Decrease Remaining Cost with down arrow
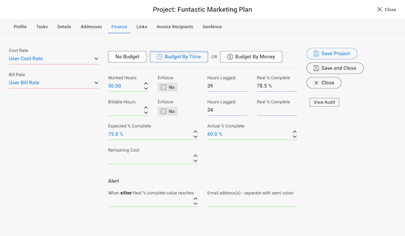The width and height of the screenshot is (405, 236). (x=196, y=161)
